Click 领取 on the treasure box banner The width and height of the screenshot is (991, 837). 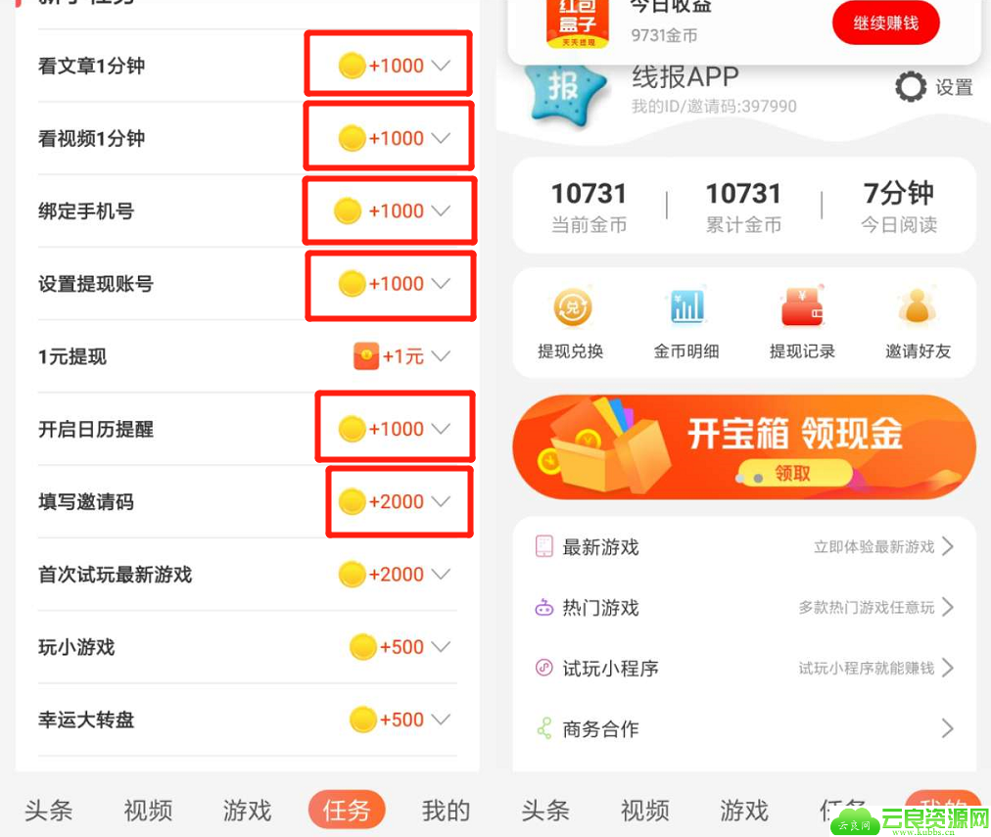point(796,473)
